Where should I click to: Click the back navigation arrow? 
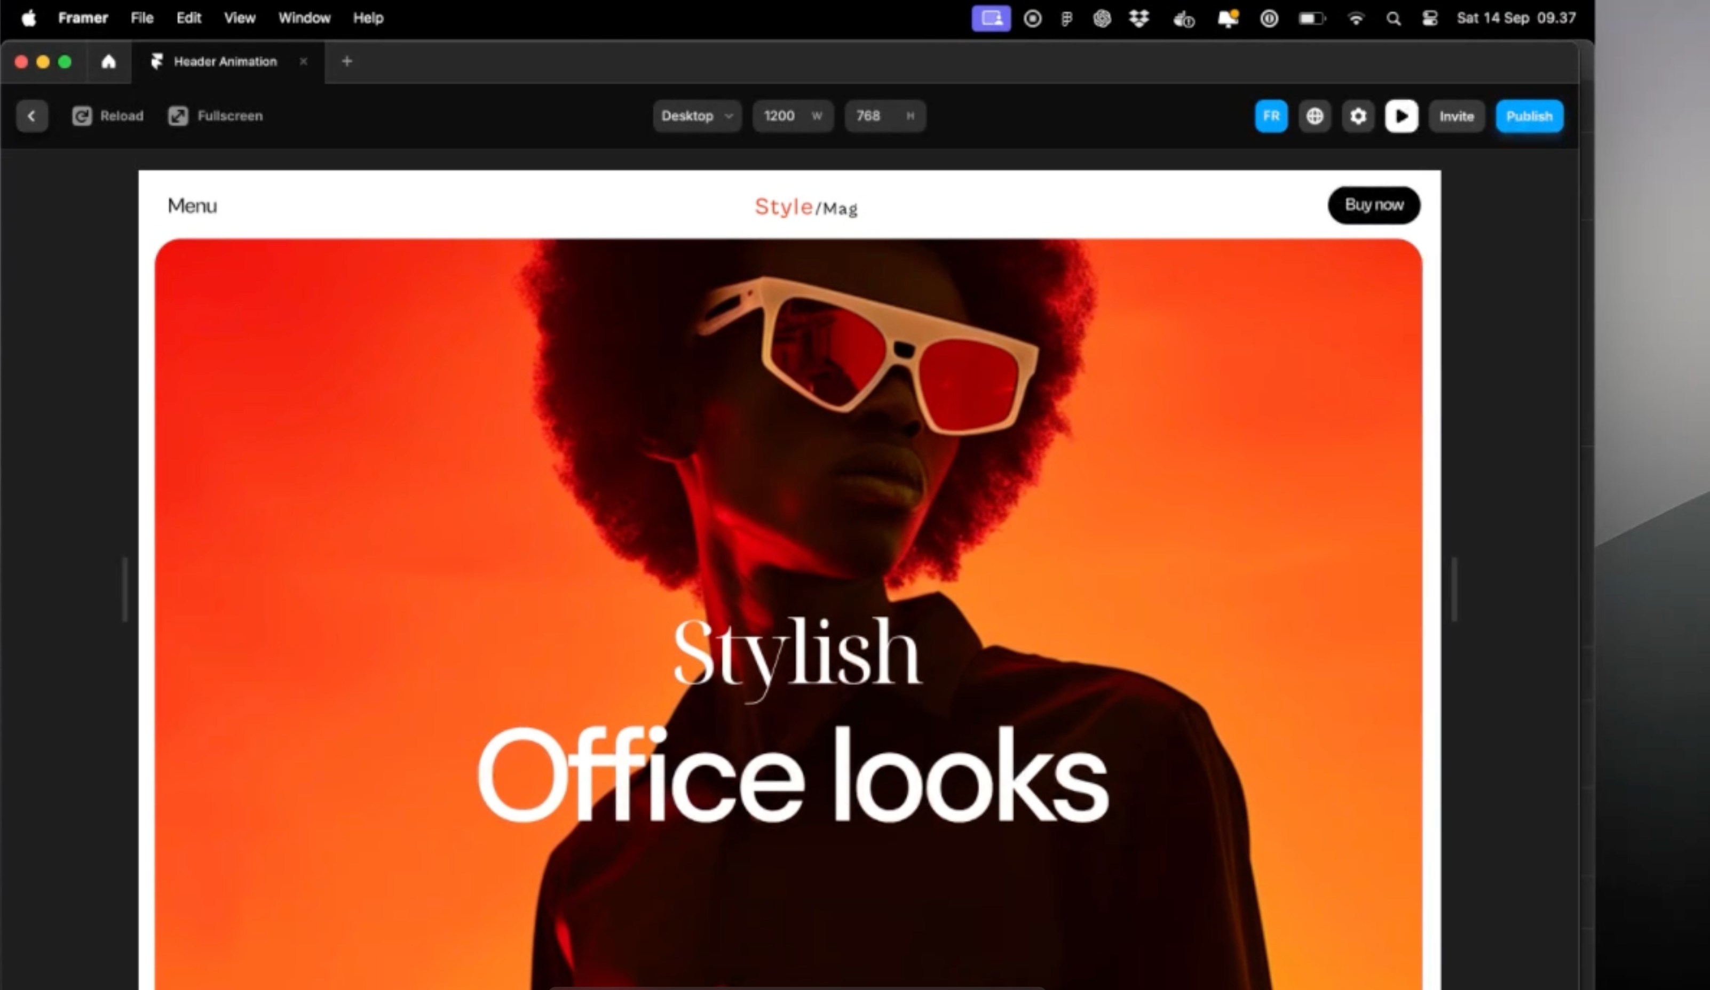coord(32,116)
